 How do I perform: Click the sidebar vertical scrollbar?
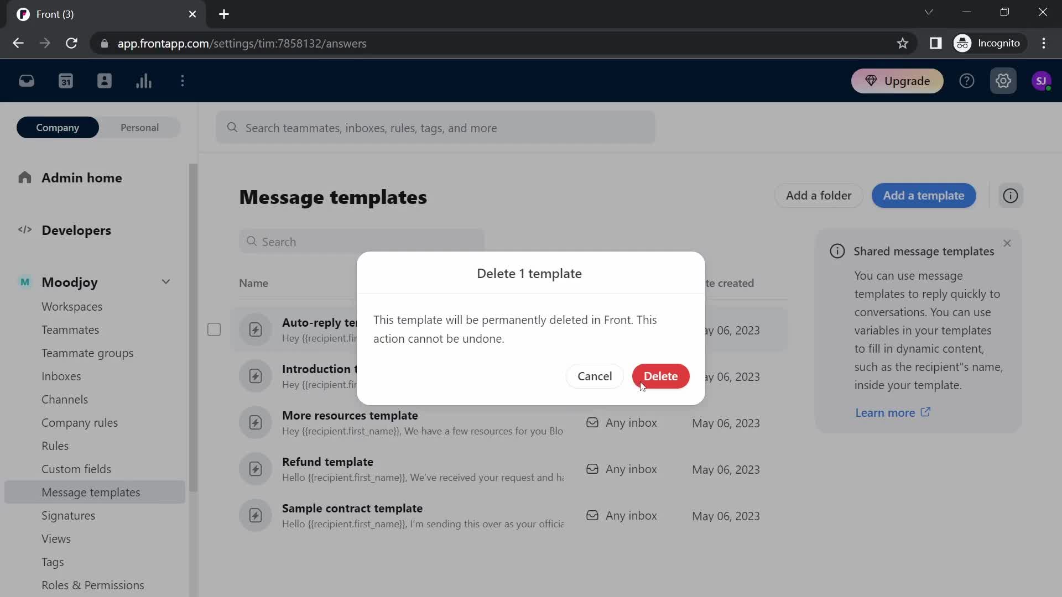193,327
